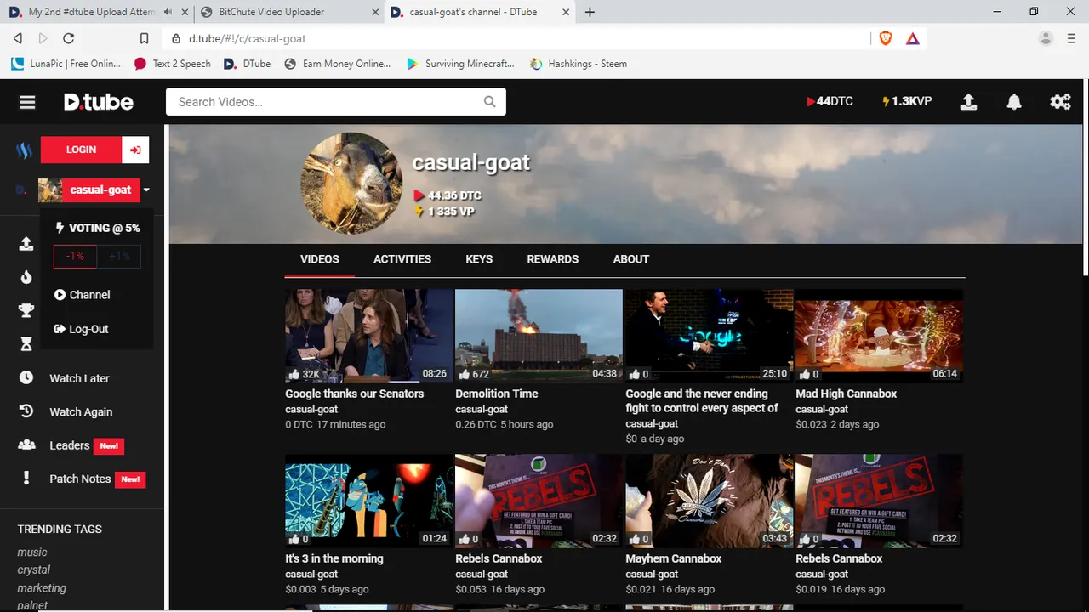This screenshot has width=1089, height=612.
Task: Open the notifications bell
Action: (1014, 102)
